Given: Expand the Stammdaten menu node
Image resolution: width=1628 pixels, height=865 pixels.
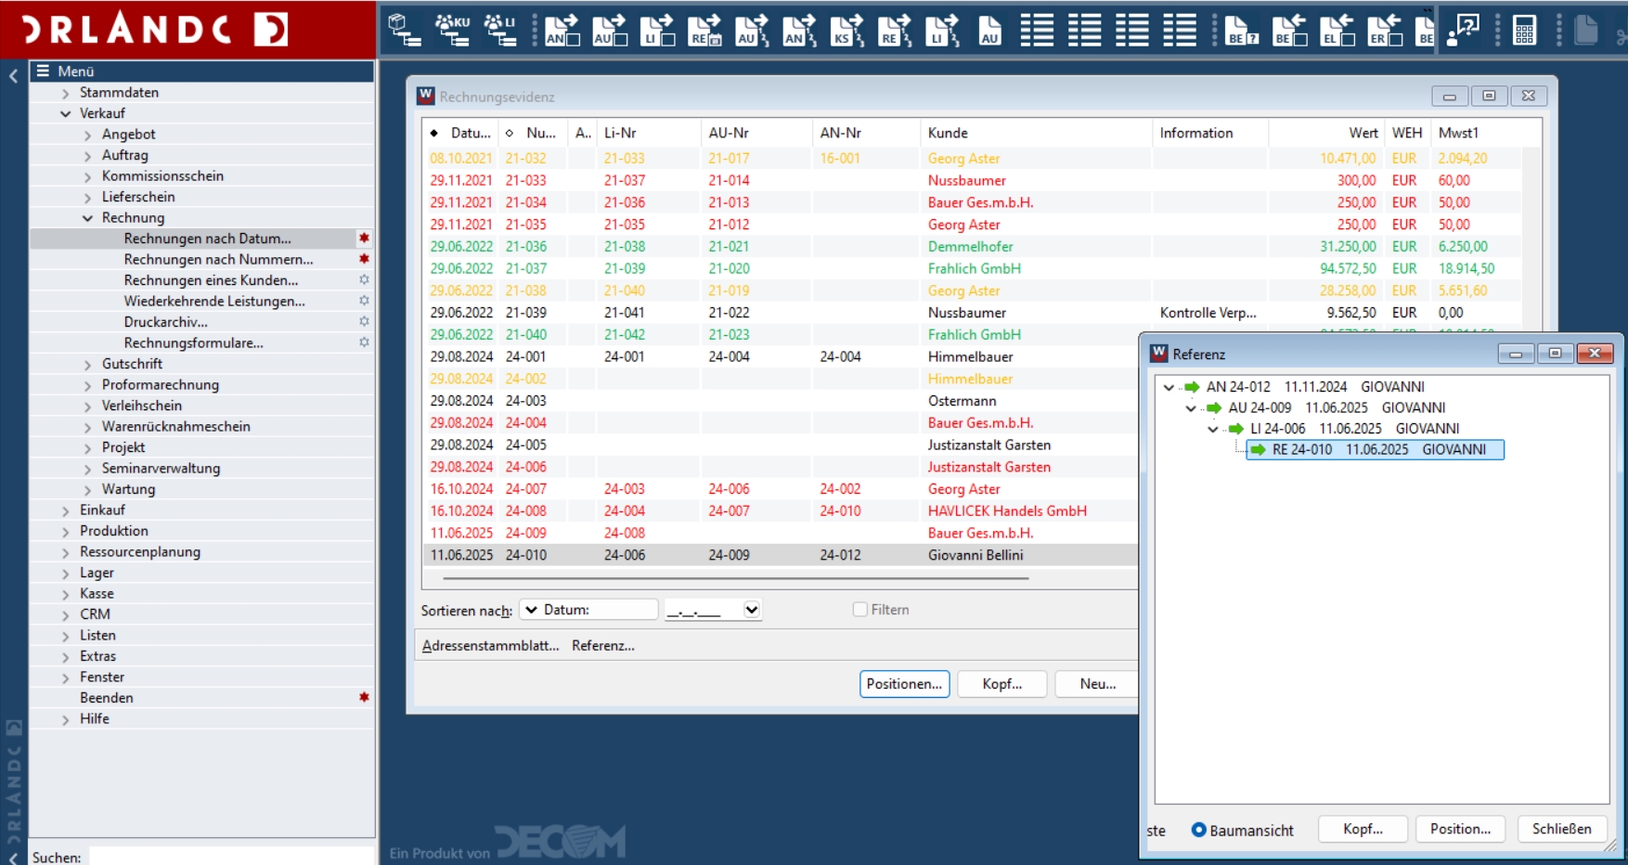Looking at the screenshot, I should tap(65, 93).
